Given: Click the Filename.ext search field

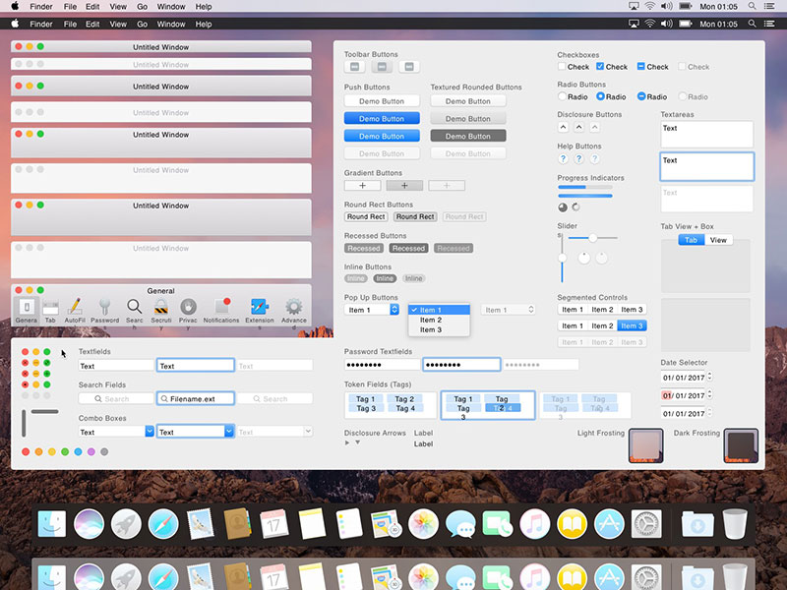Looking at the screenshot, I should [194, 397].
